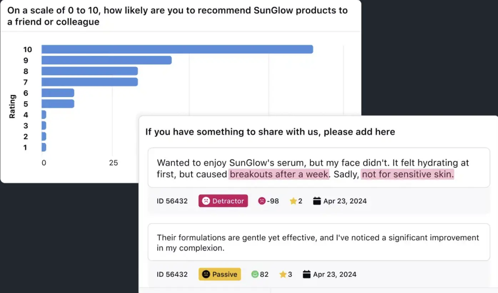Click the frowning face inside the Detractor badge
The height and width of the screenshot is (293, 498).
pyautogui.click(x=206, y=201)
